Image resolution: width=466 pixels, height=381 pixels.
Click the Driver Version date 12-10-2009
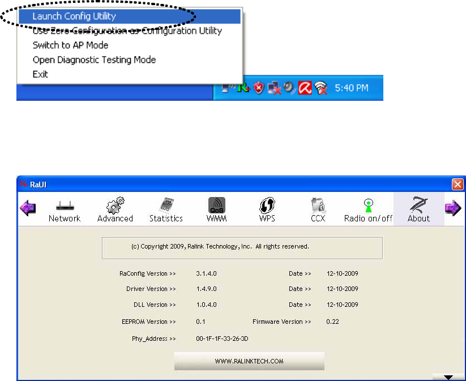tap(343, 289)
